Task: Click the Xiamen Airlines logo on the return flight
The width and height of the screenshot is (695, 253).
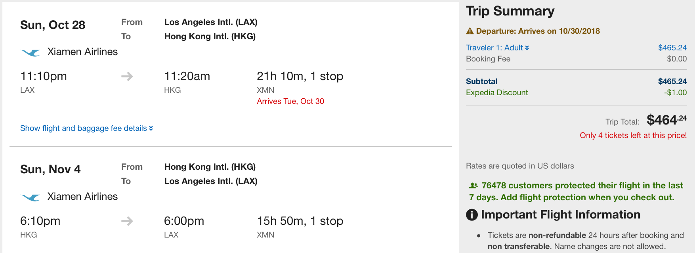Action: point(31,197)
